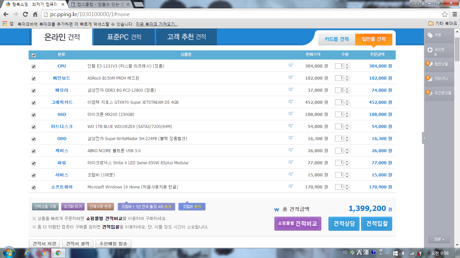The height and width of the screenshot is (258, 460).
Task: Toggle the 그래픽카드 row checkbox
Action: (33, 103)
